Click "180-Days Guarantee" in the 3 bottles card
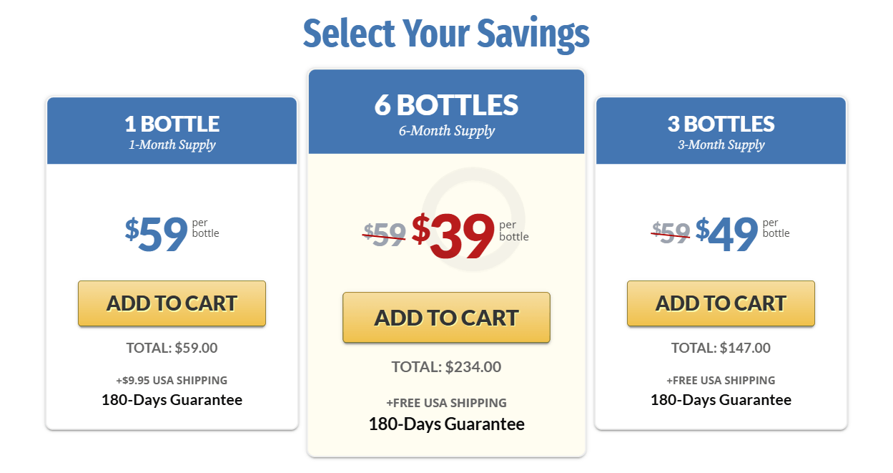 (x=721, y=400)
